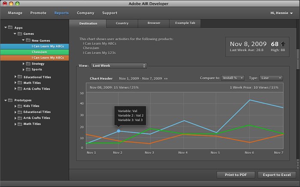Click the Export to Excel button
The image size is (300, 187).
[x=277, y=175]
